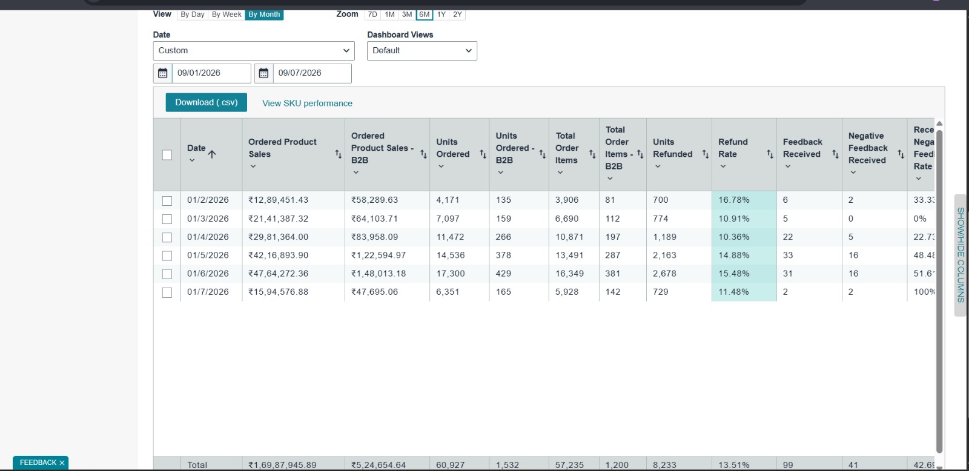Open the Show/Hide Columns side panel
Viewport: 969px width, 471px height.
(x=961, y=255)
